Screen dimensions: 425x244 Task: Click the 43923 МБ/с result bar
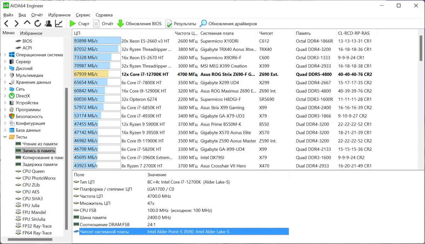(x=97, y=165)
